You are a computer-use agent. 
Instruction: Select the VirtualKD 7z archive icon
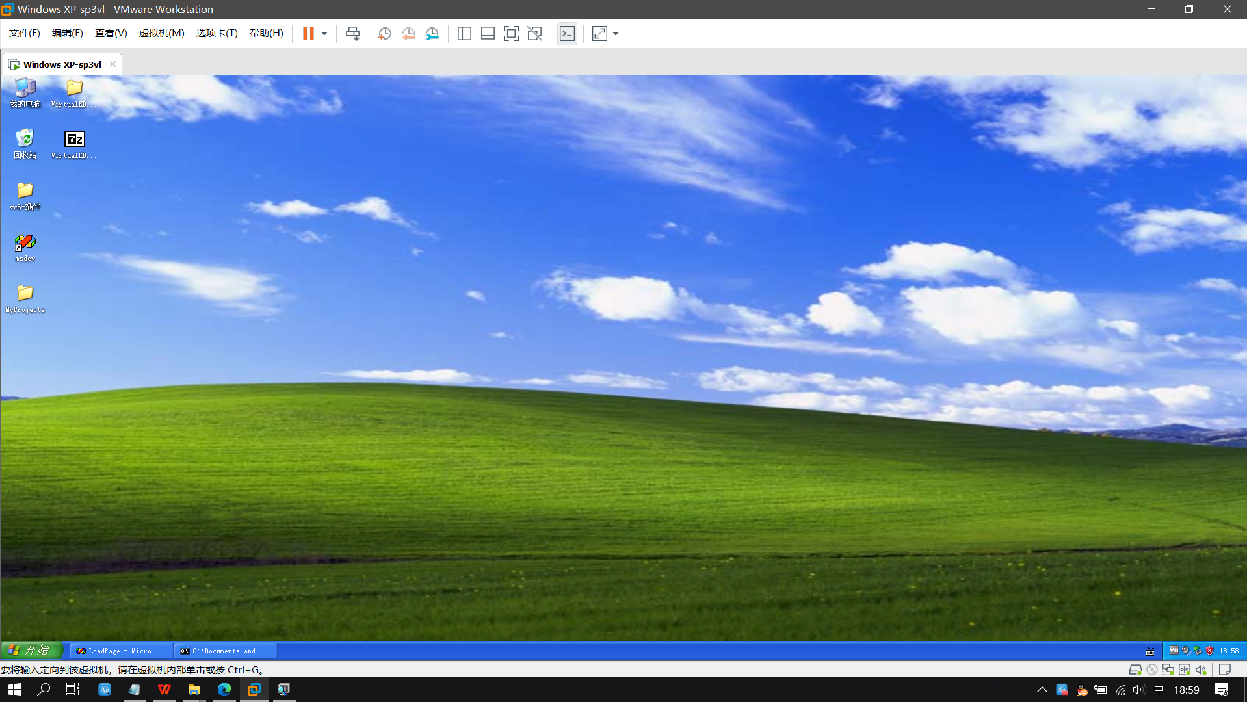pos(73,144)
